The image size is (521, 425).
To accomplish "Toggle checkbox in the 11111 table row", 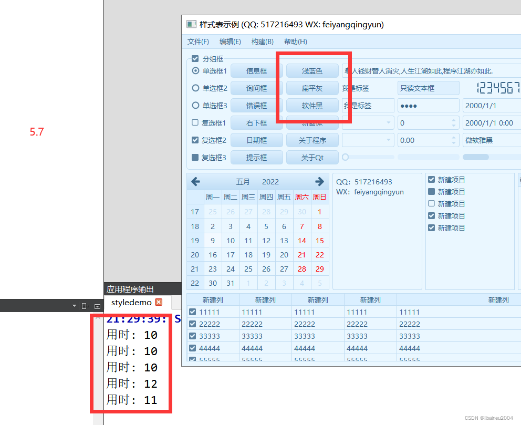I will (192, 312).
